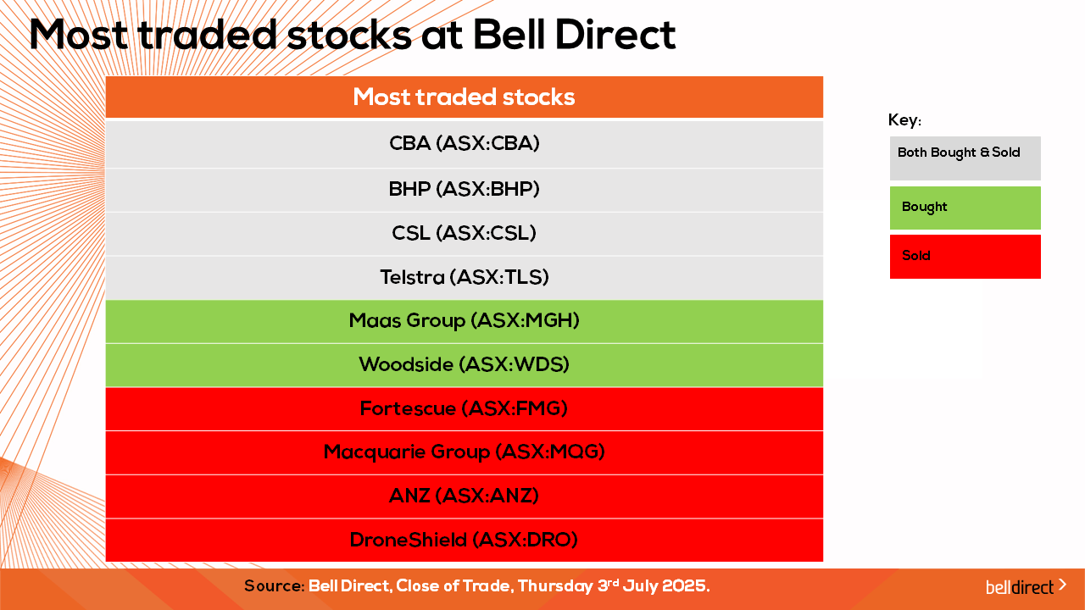Select the CBA (ASX:CBA) row
The image size is (1085, 610).
tap(465, 144)
